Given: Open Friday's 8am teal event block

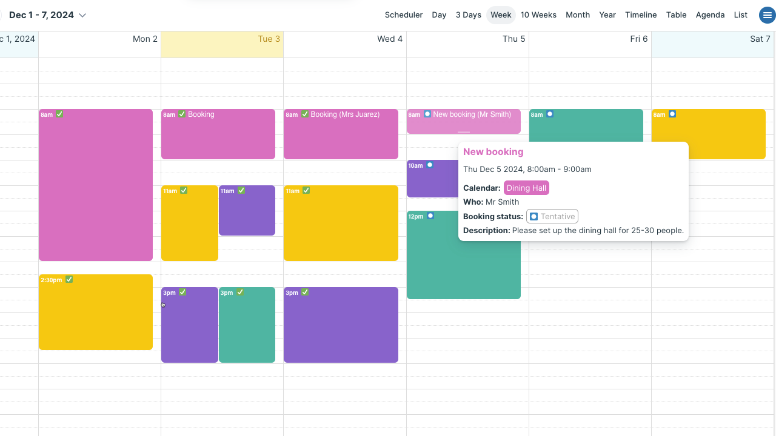Looking at the screenshot, I should pyautogui.click(x=586, y=125).
